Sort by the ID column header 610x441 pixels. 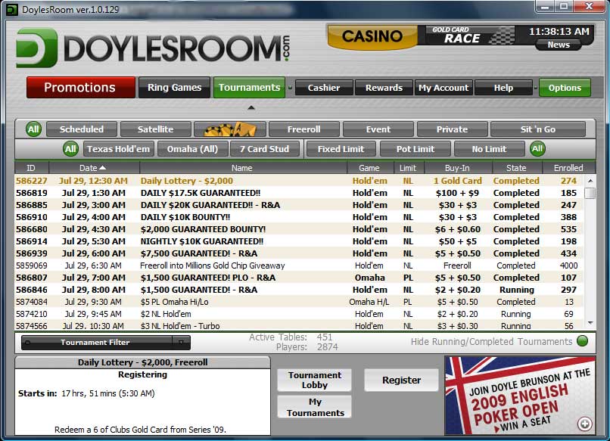click(x=31, y=168)
